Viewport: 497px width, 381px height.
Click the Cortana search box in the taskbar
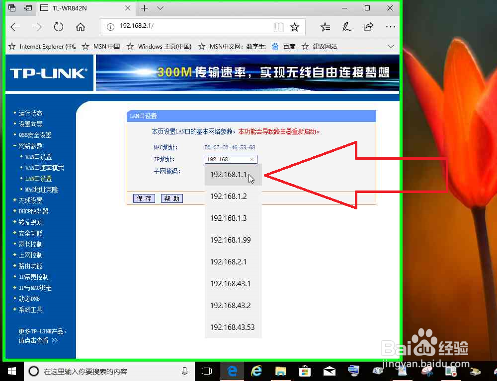(x=109, y=371)
